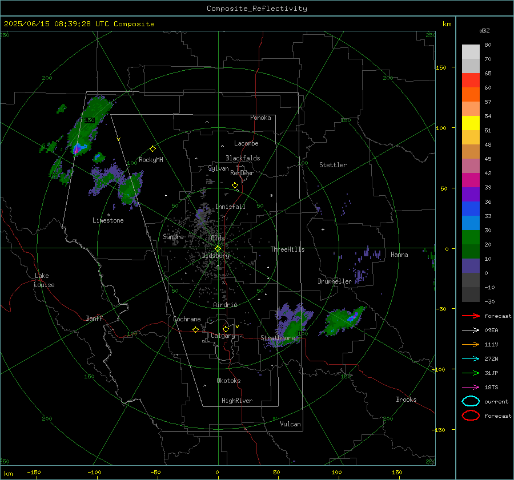Click the green 31JP arrow icon
The height and width of the screenshot is (480, 514).
(471, 373)
